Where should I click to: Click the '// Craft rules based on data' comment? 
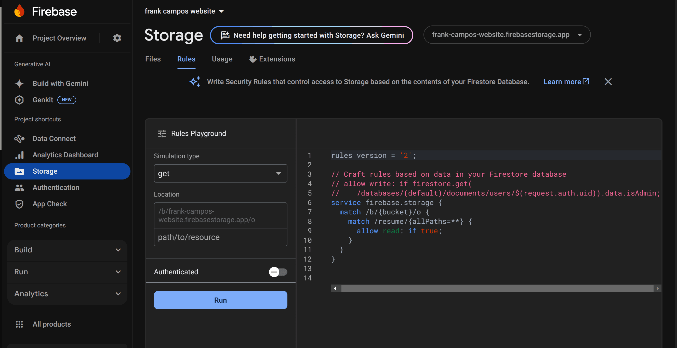click(449, 174)
